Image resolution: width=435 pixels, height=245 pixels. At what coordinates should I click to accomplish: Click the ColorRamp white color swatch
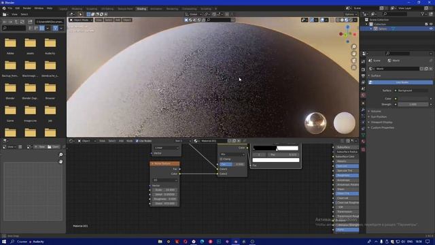[276, 160]
